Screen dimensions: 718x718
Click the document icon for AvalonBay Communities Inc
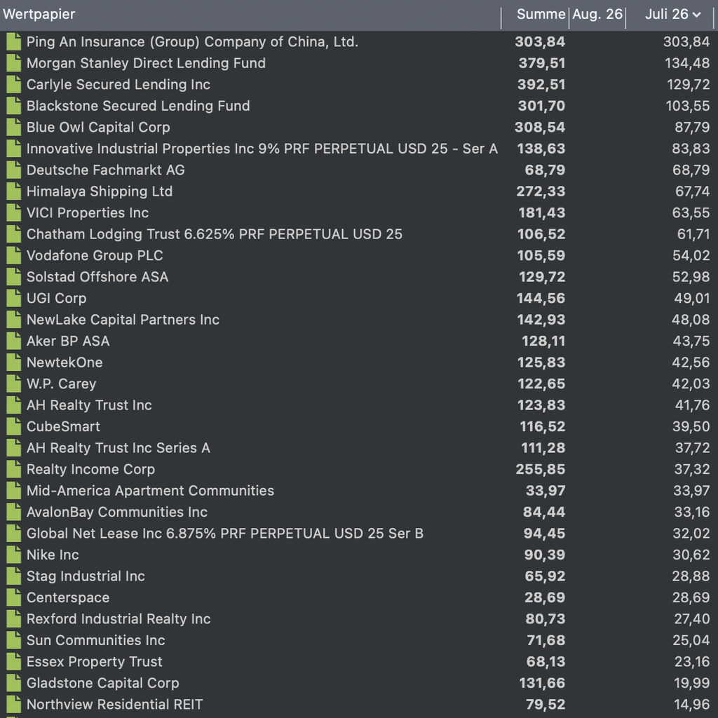point(14,512)
